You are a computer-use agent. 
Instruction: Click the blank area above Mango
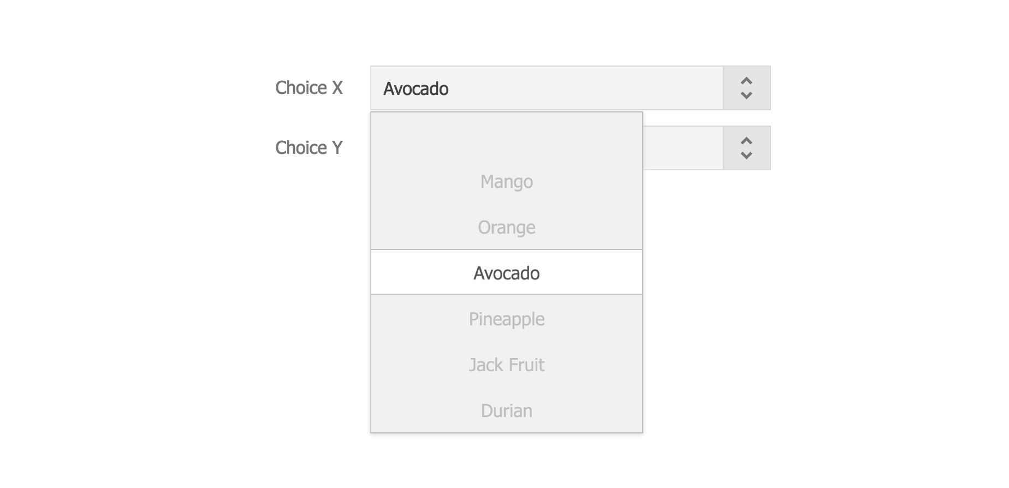pos(507,136)
